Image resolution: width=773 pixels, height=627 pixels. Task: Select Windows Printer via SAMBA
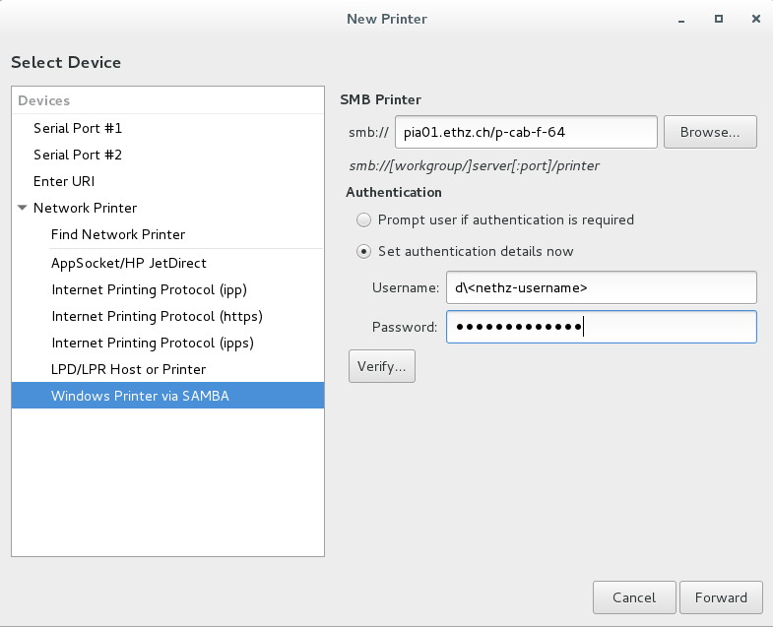pos(167,396)
